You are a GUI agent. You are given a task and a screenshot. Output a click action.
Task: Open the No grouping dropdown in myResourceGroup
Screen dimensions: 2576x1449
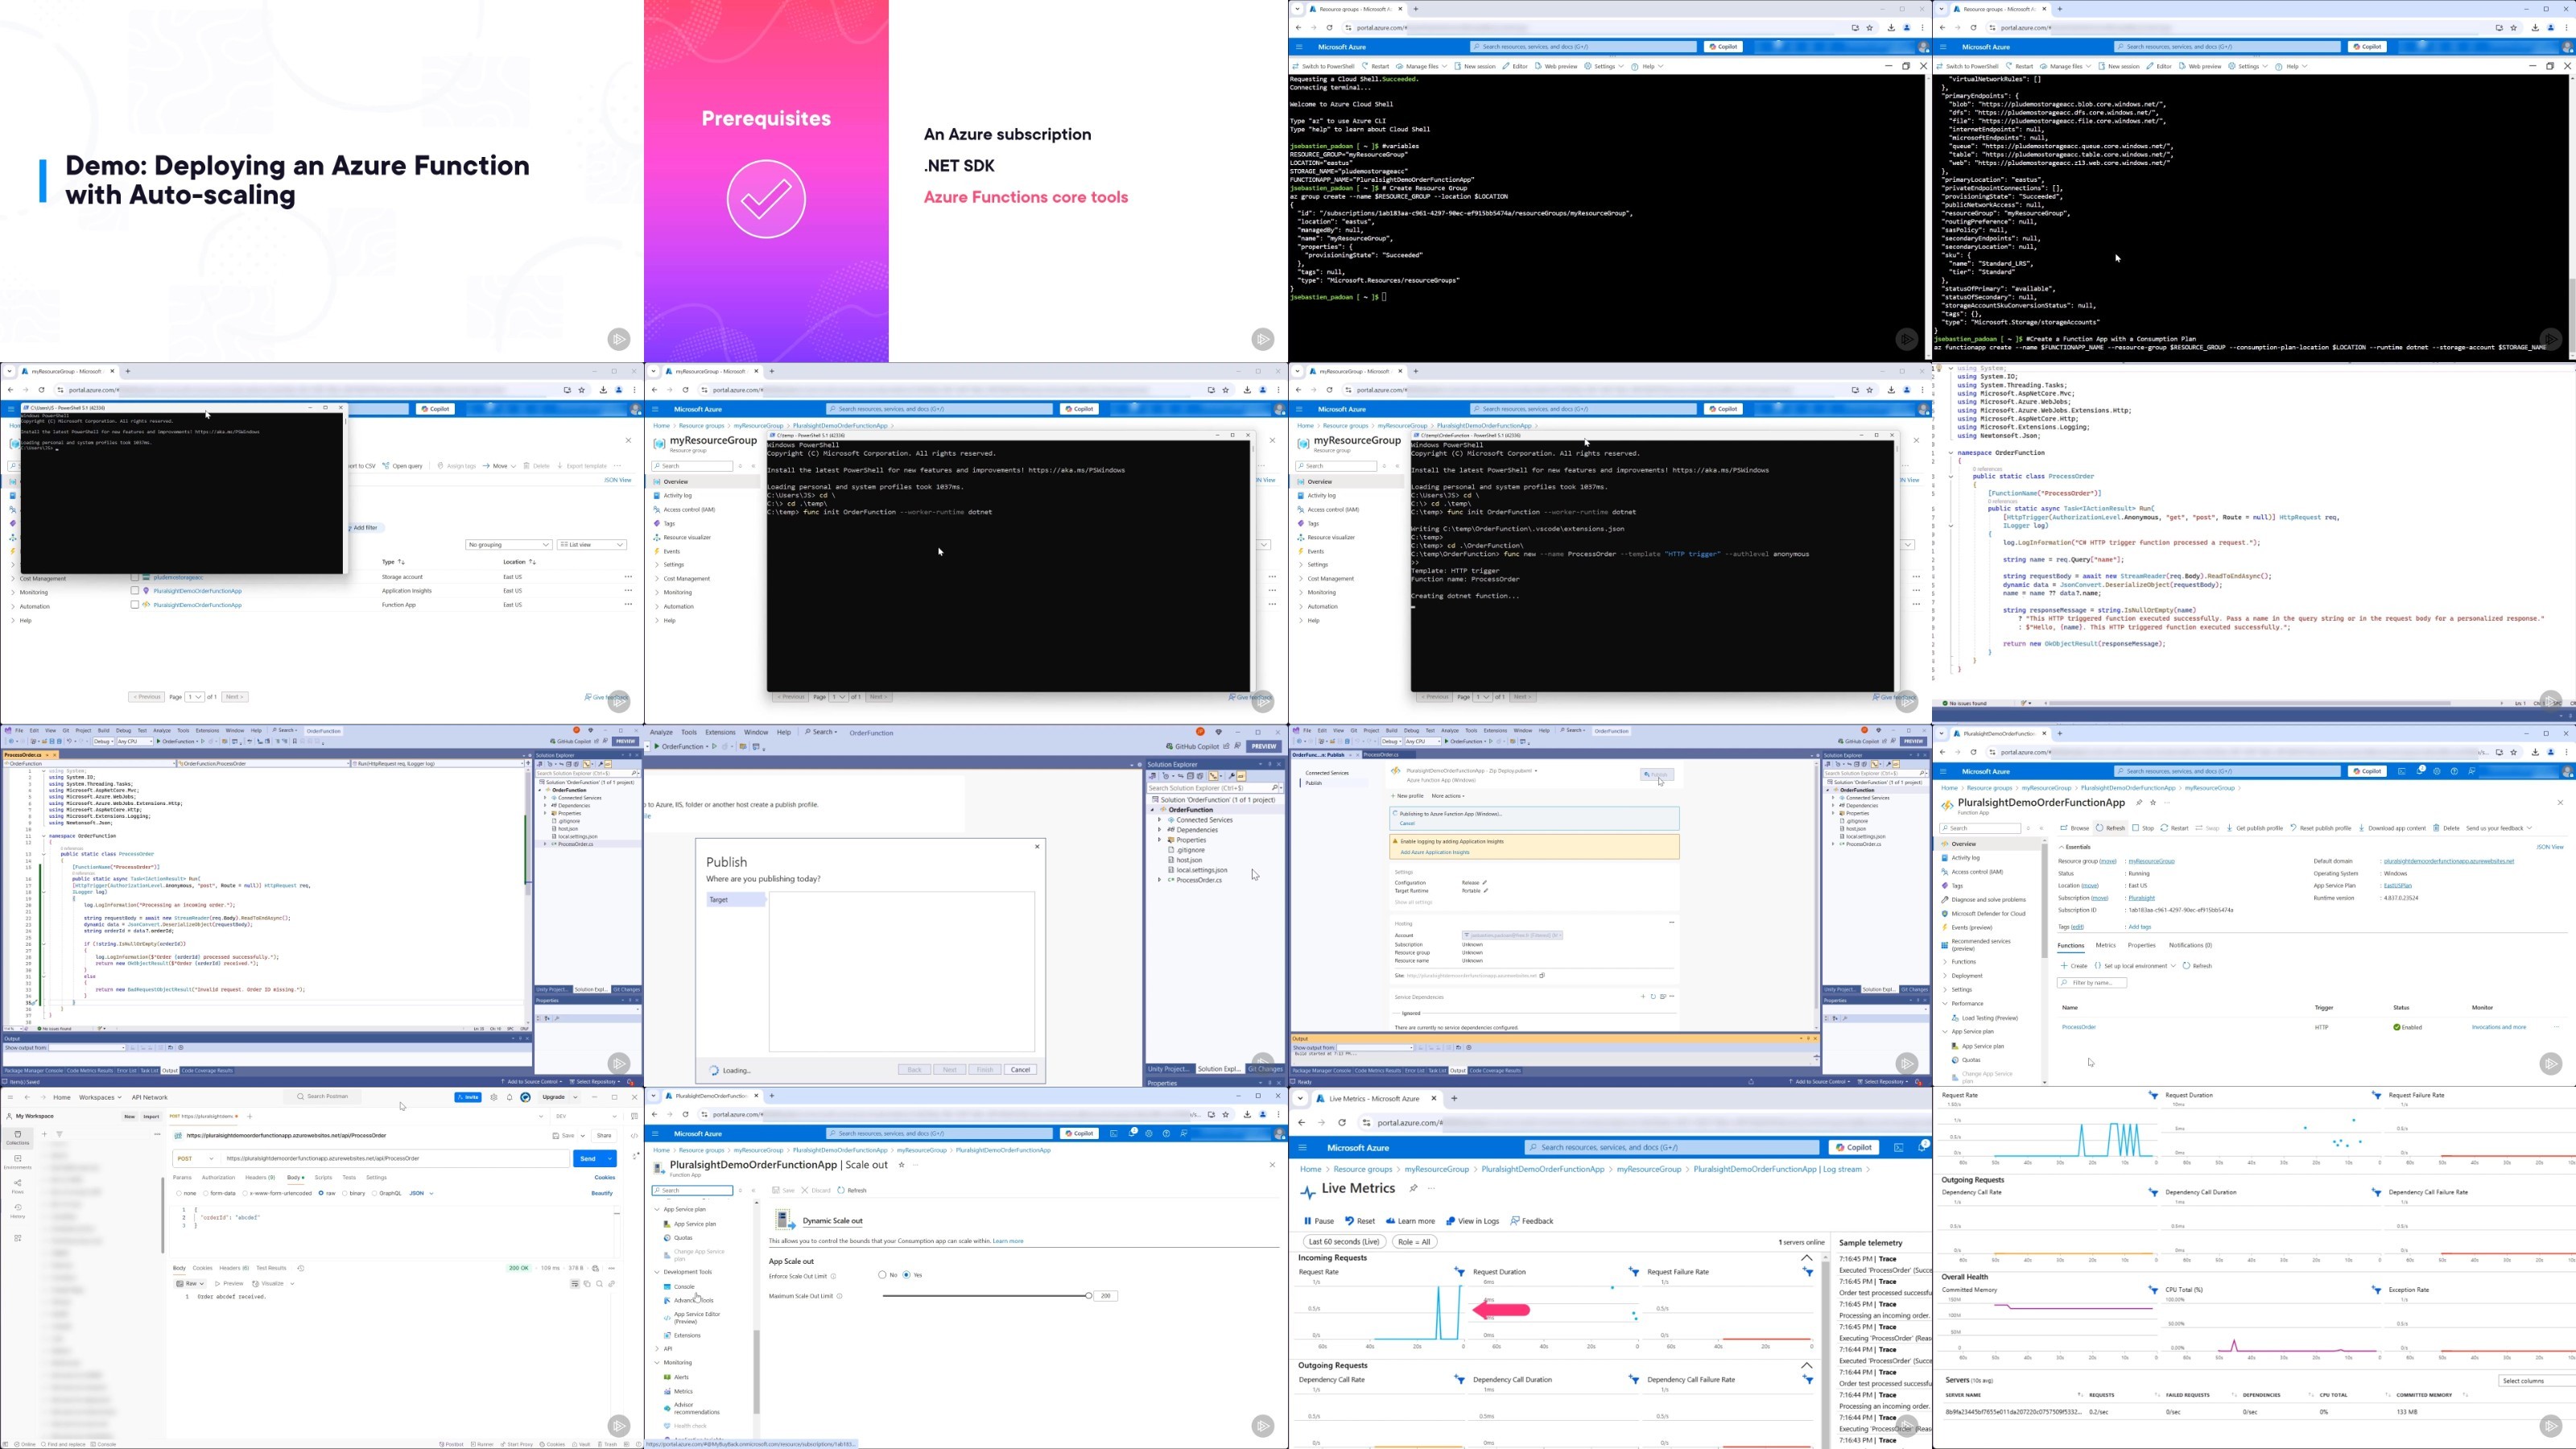coord(509,545)
